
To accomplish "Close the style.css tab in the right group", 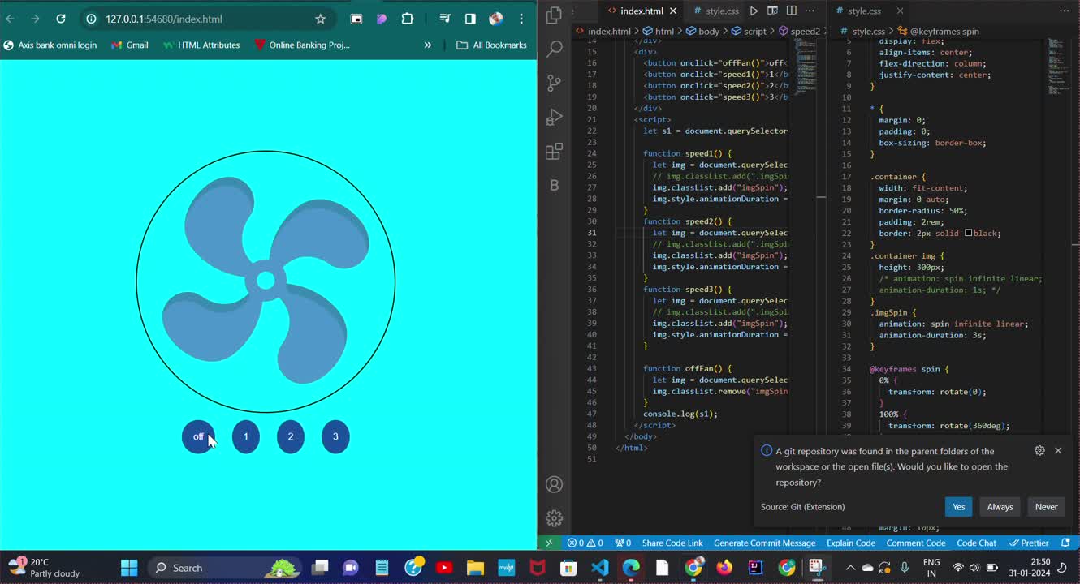I will click(x=900, y=11).
